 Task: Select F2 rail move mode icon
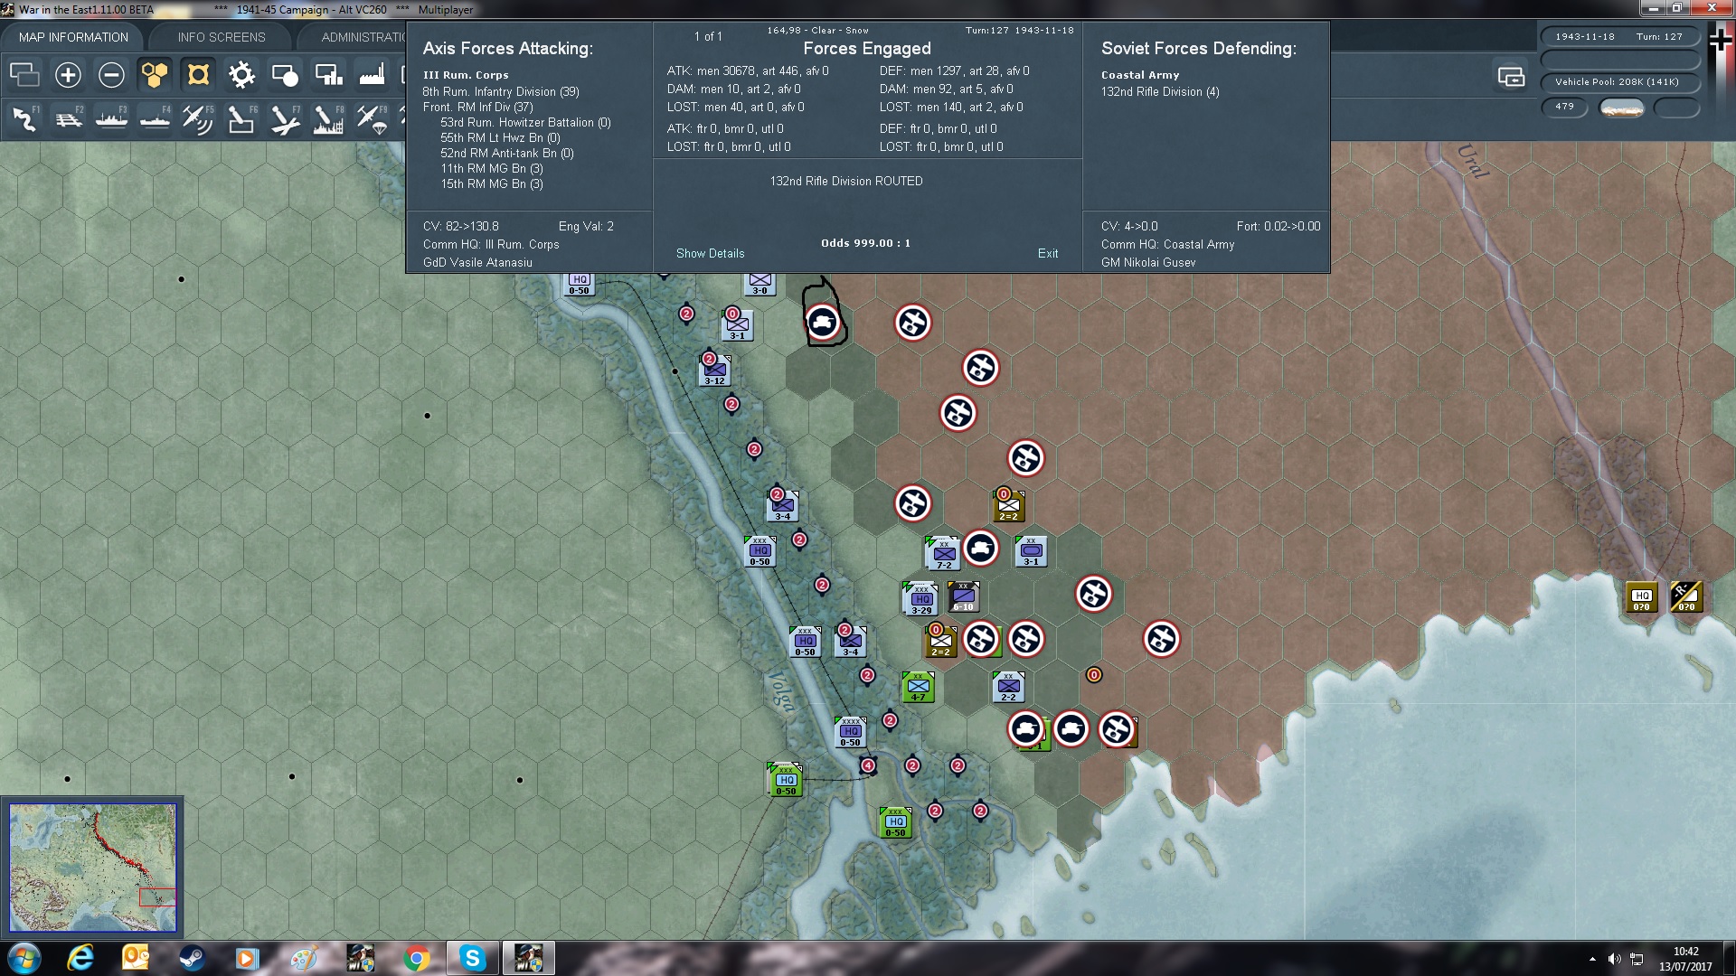click(x=68, y=119)
